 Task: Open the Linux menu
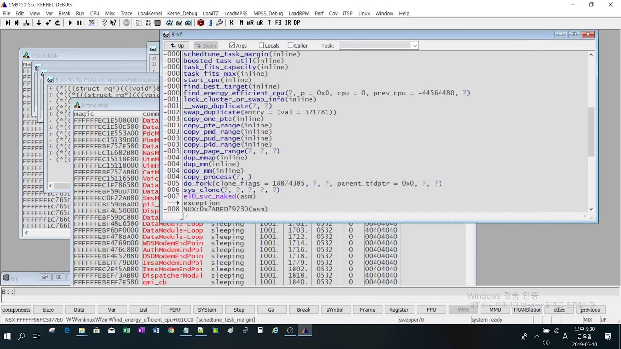coord(364,13)
